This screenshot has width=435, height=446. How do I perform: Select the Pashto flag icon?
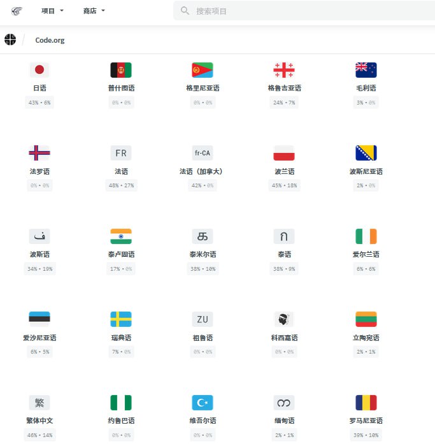coord(121,69)
